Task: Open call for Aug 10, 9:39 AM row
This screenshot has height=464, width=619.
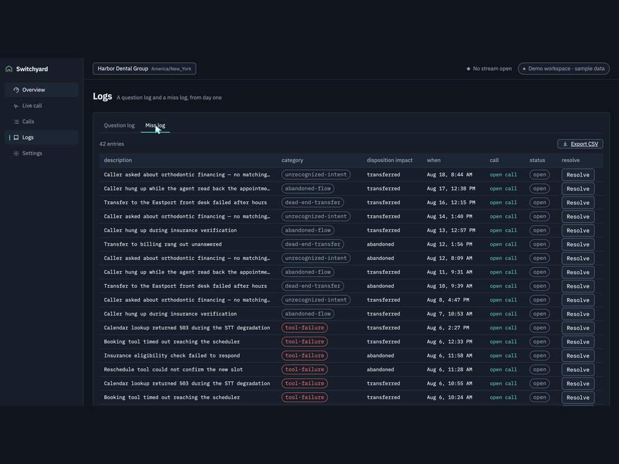Action: coord(503,286)
